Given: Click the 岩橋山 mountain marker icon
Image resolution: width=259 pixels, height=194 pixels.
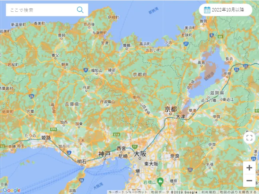Looking at the screenshot, I should coord(160,181).
